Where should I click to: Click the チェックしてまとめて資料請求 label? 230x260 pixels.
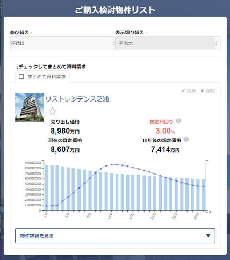pos(51,67)
